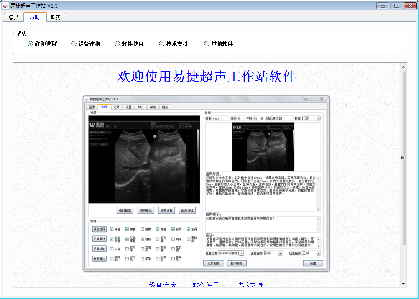Toggle 早孕 checkbox in the embedded screenshot
The height and width of the screenshot is (299, 419).
coord(143,259)
